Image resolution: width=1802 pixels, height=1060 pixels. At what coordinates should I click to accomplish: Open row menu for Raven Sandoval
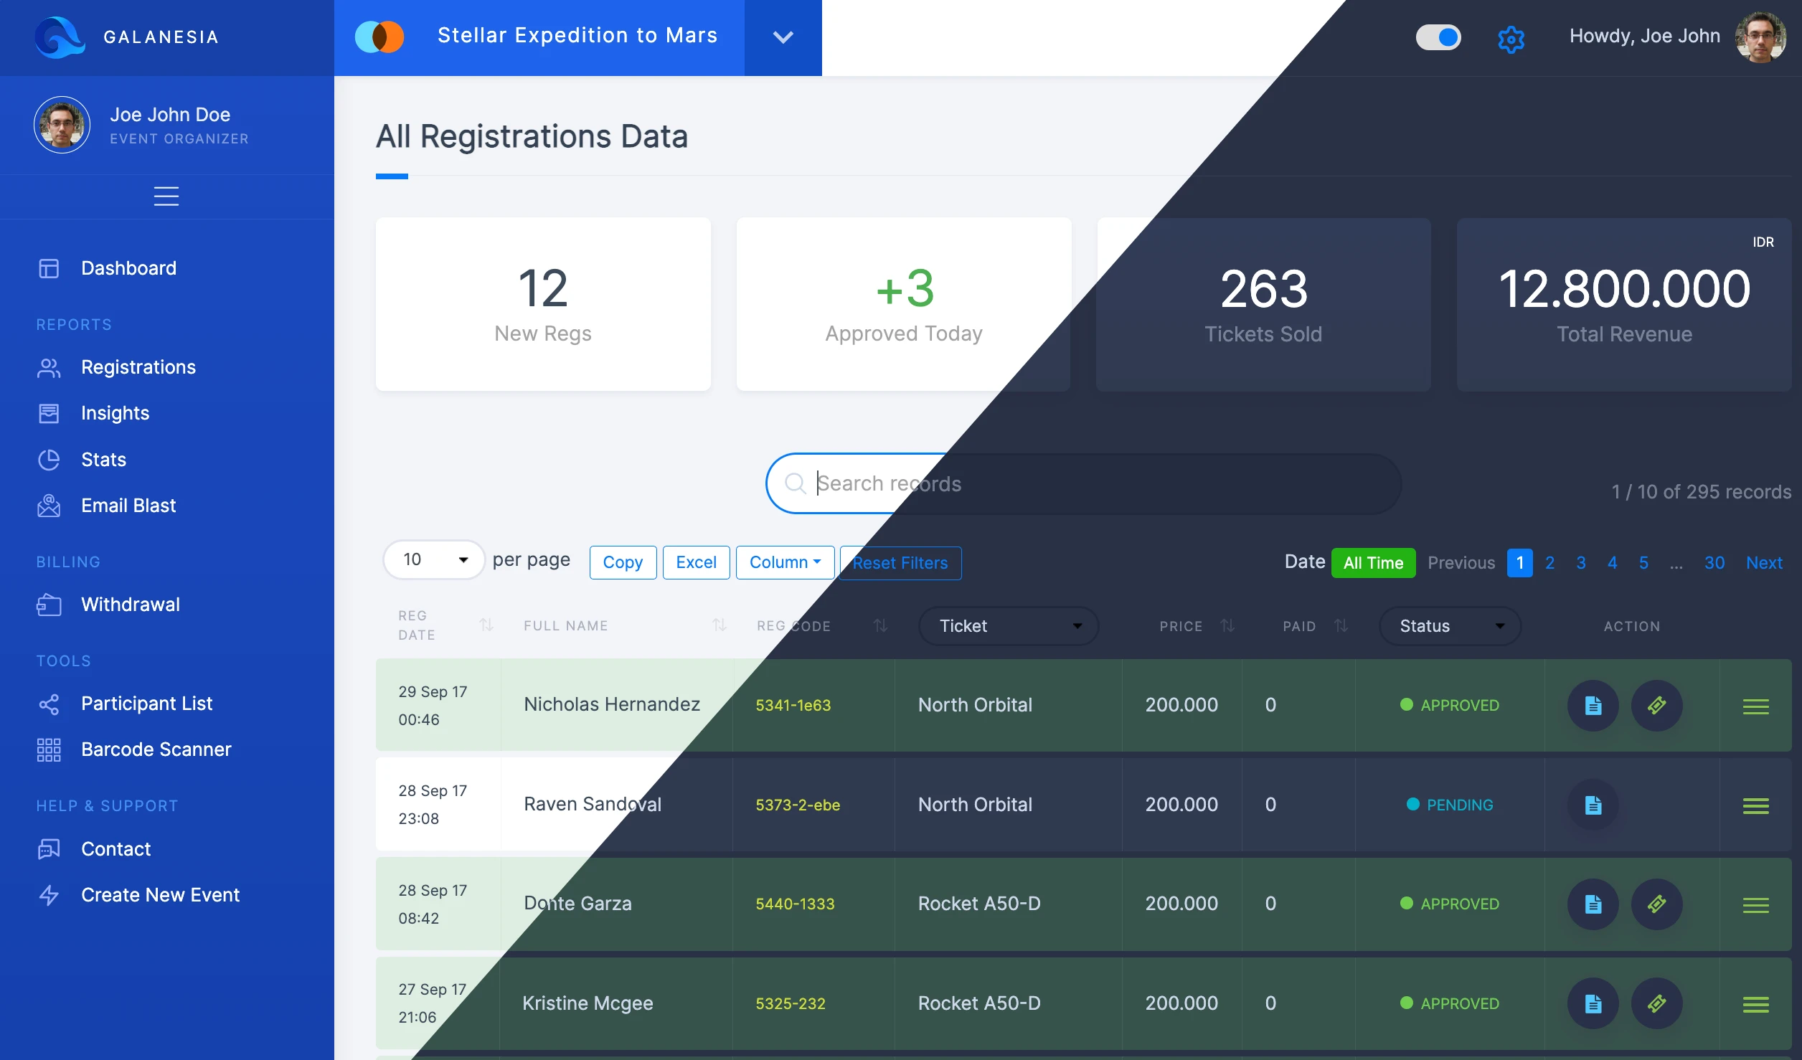(1755, 805)
